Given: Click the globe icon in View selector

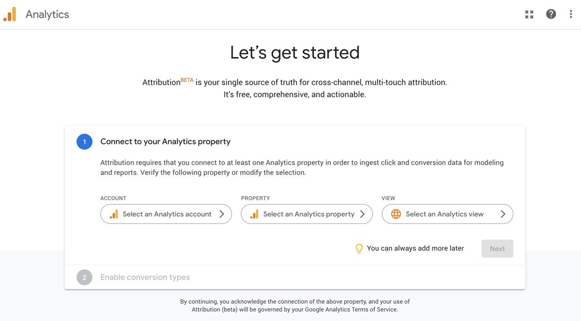Looking at the screenshot, I should tap(396, 214).
